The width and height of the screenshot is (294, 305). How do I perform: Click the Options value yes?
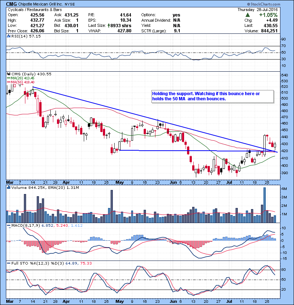click(176, 15)
